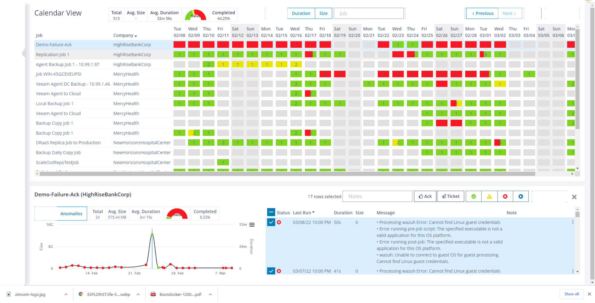Switch to the Duration view
The image size is (595, 303).
[x=301, y=13]
